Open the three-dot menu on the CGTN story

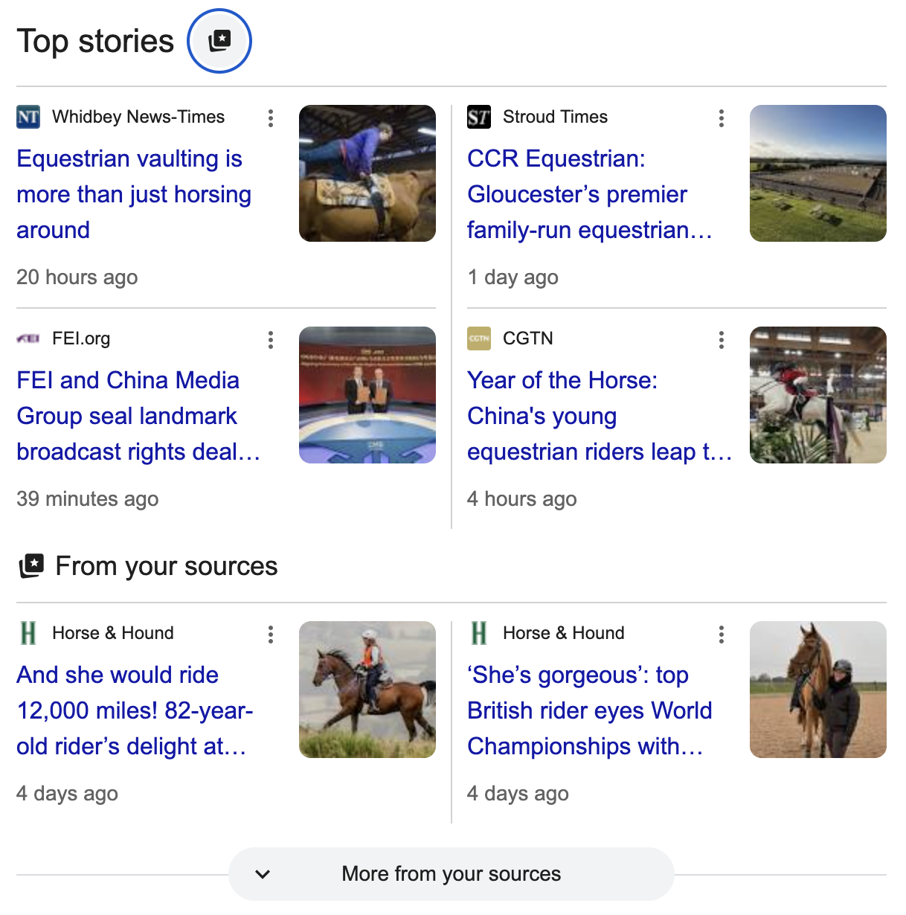click(722, 340)
